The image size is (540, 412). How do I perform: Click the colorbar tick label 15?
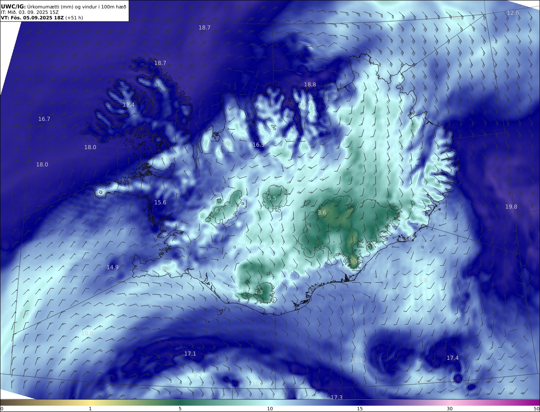tap(360, 409)
